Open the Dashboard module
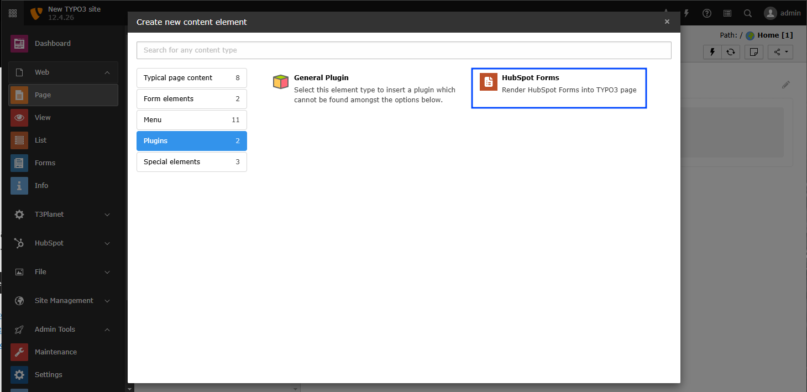807x392 pixels. click(x=63, y=44)
